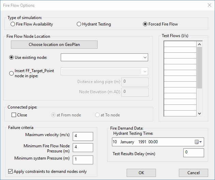The image size is (215, 180).
Task: Edit the Minimum Fire Flow Node Pressure field
Action: (x=83, y=147)
